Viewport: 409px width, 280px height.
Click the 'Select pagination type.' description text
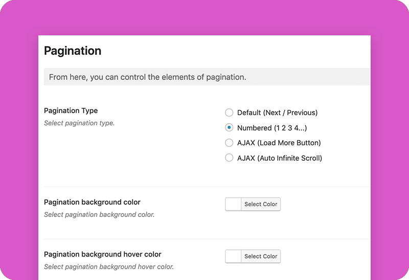pyautogui.click(x=79, y=123)
